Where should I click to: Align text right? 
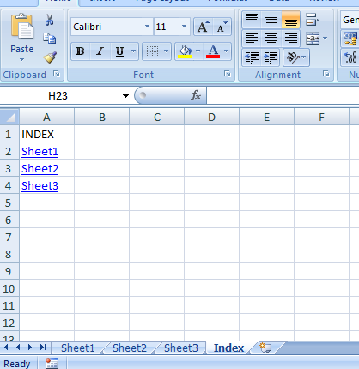coord(291,39)
